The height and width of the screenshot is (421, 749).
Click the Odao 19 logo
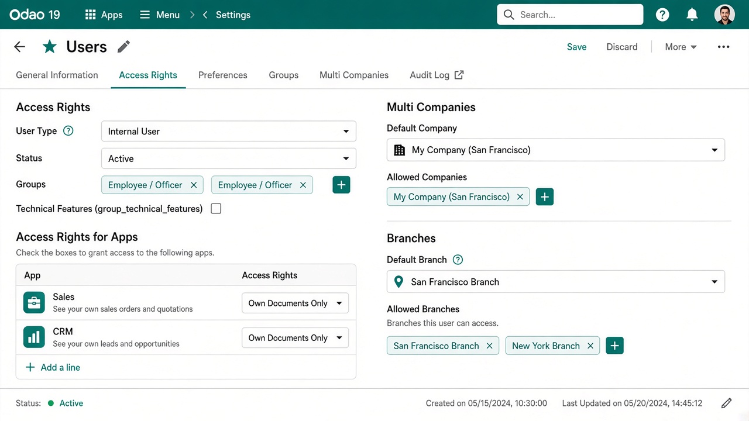[35, 15]
